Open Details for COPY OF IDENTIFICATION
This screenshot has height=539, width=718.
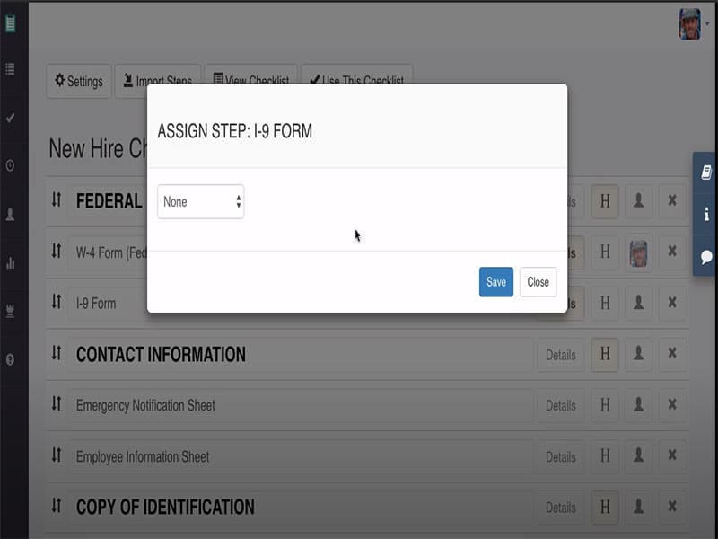pos(561,508)
